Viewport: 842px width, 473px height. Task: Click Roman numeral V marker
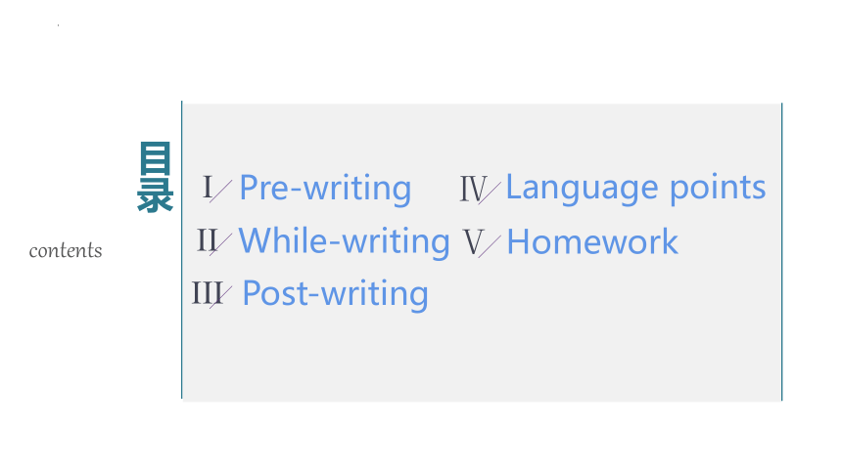point(473,242)
